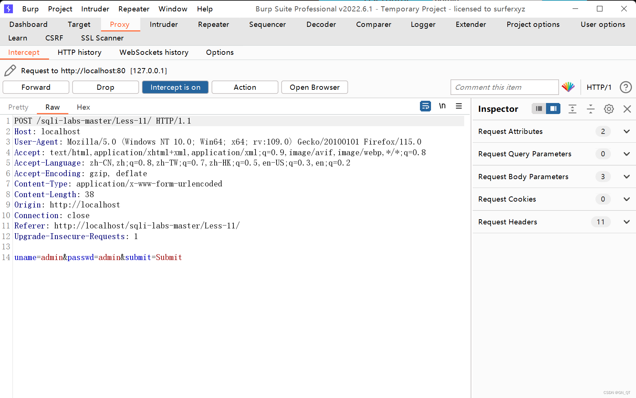The image size is (636, 398).
Task: Switch editor to Hex view
Action: tap(83, 107)
